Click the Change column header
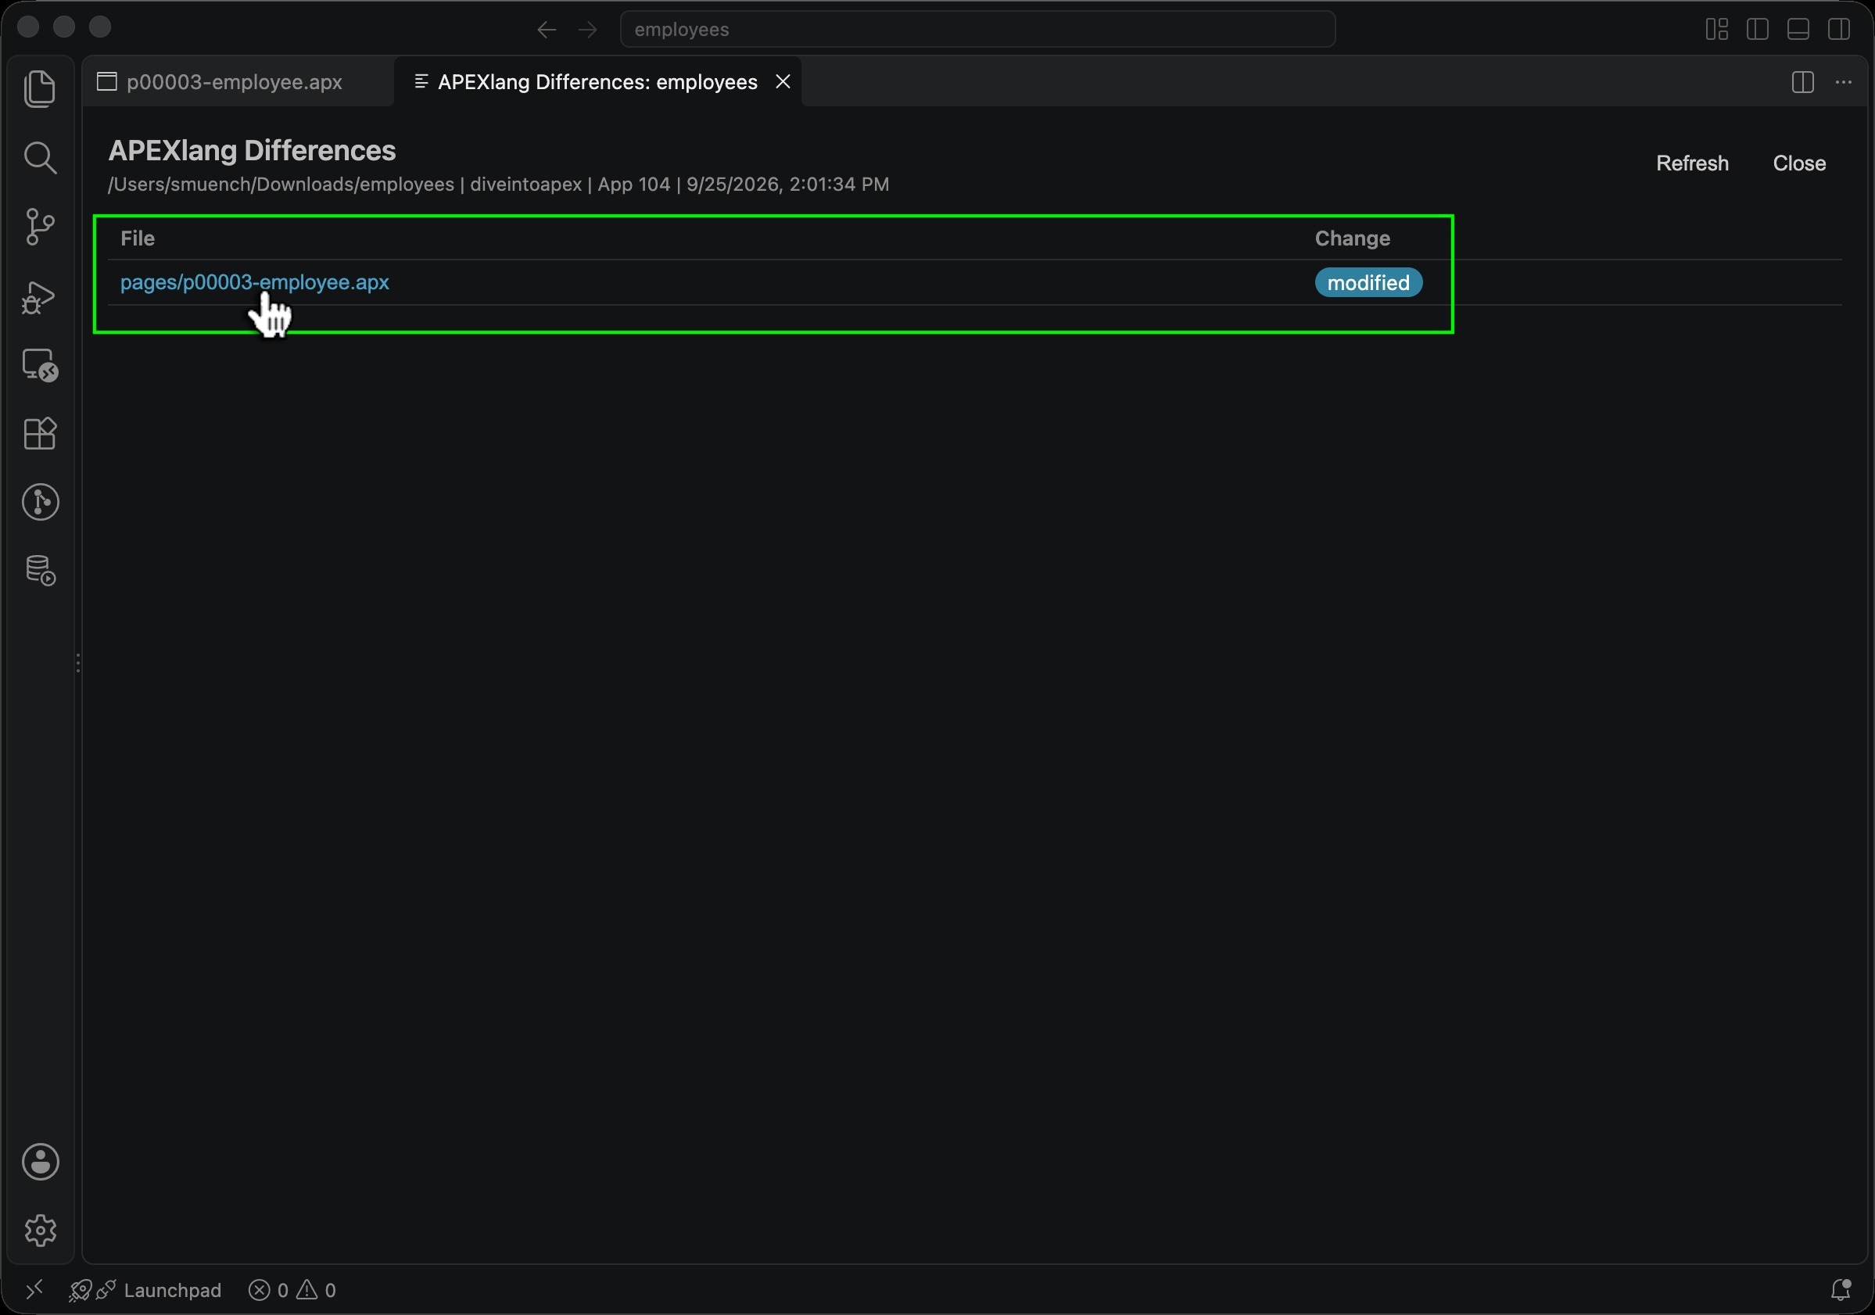This screenshot has width=1875, height=1315. (x=1353, y=238)
